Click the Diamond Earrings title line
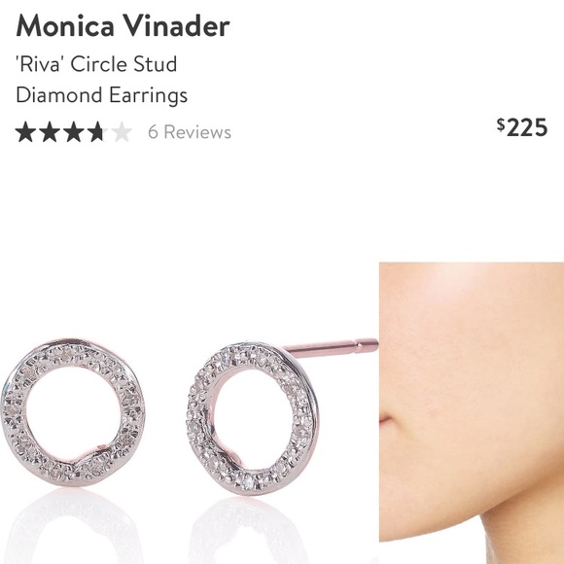Image resolution: width=564 pixels, height=564 pixels. pos(101,95)
